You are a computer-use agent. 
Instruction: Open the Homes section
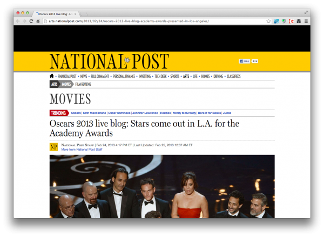(x=205, y=76)
